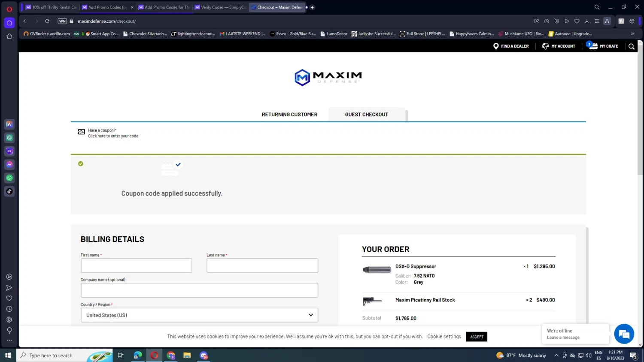Open the Find a Dealer link
This screenshot has width=644, height=362.
(511, 46)
